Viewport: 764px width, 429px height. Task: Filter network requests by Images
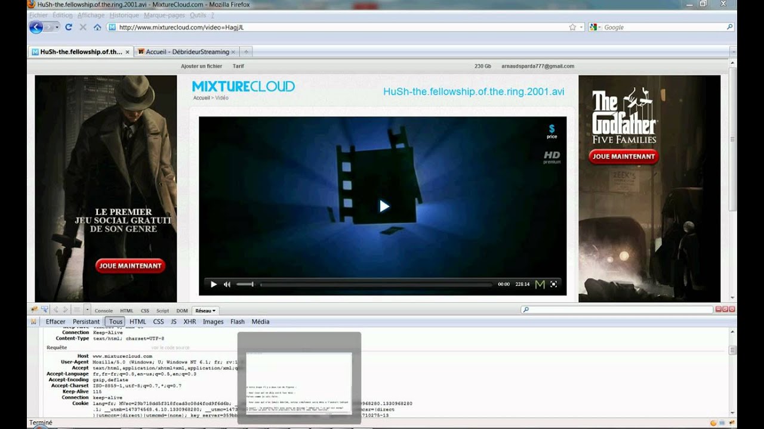pos(213,322)
